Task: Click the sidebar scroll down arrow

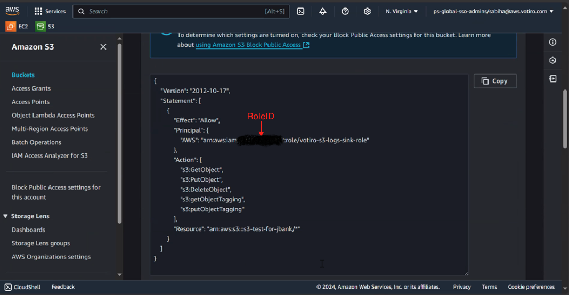Action: (120, 275)
